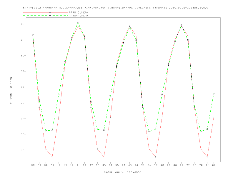The height and width of the screenshot is (180, 233).
Task: Click the y-axis tick label 60
Action: pyautogui.click(x=22, y=134)
